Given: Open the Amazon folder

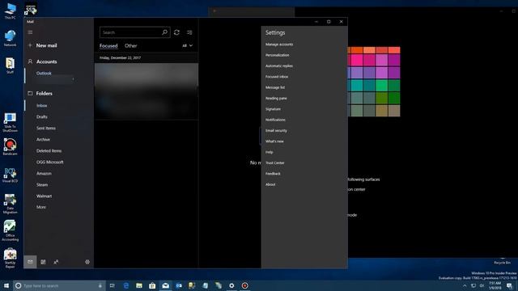Looking at the screenshot, I should point(44,173).
